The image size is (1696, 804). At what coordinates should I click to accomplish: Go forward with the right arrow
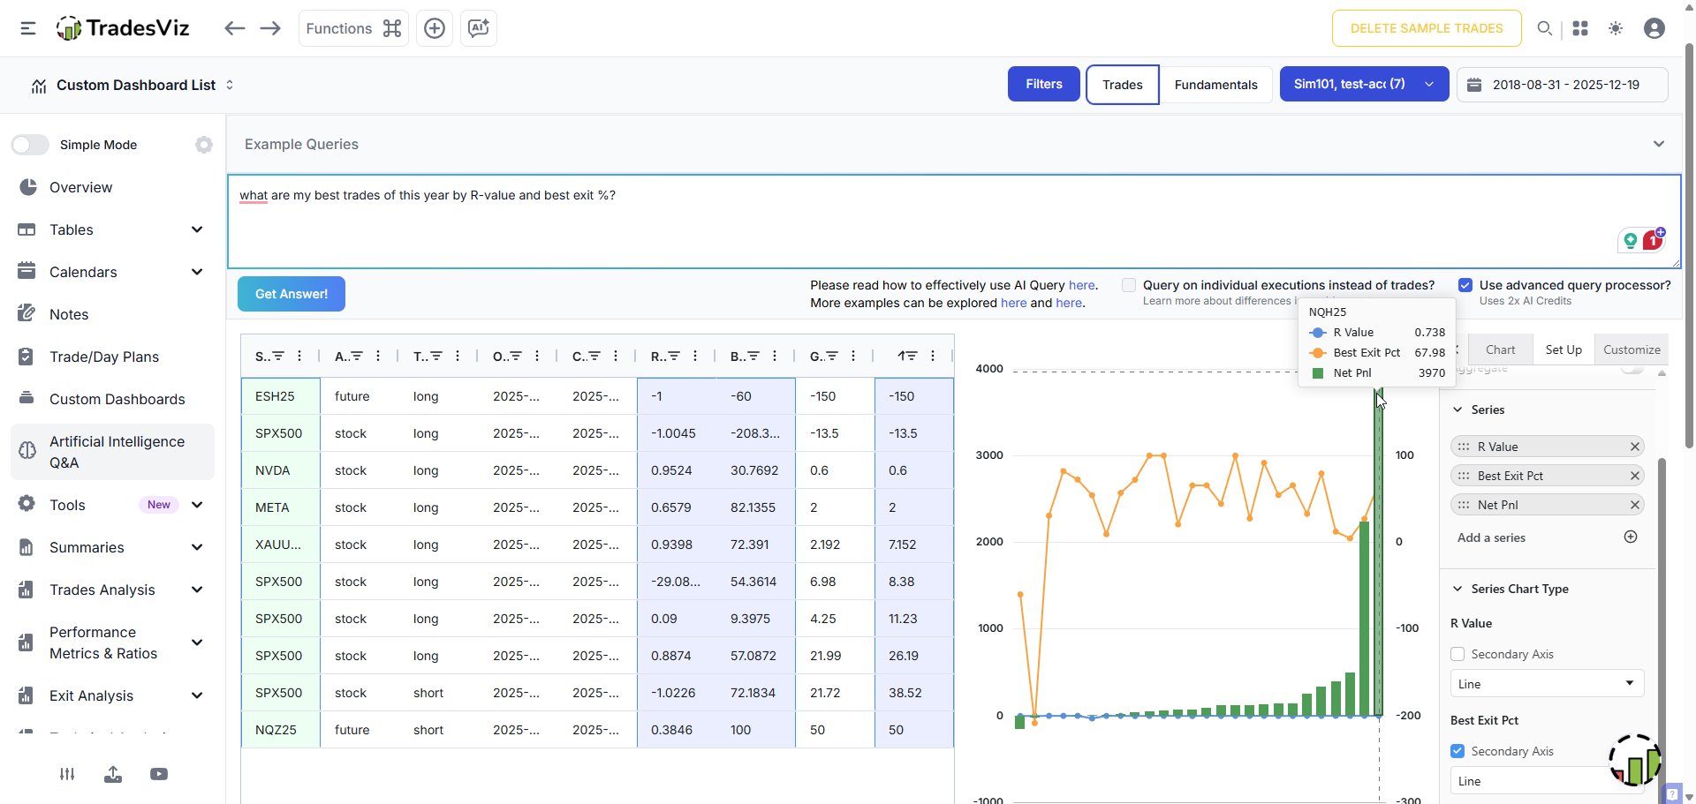click(270, 28)
